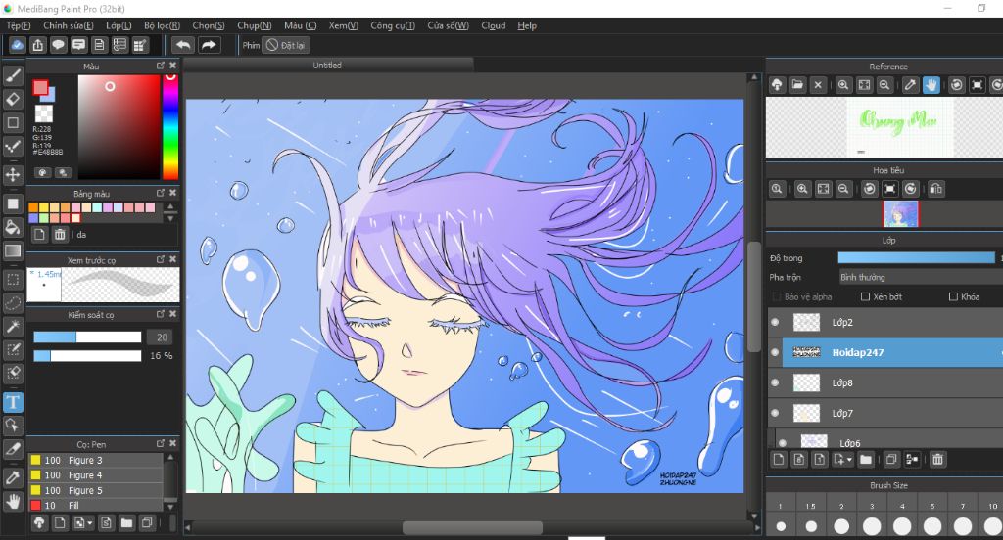Switch to the Untitled canvas tab
Image resolution: width=1003 pixels, height=540 pixels.
coord(327,66)
